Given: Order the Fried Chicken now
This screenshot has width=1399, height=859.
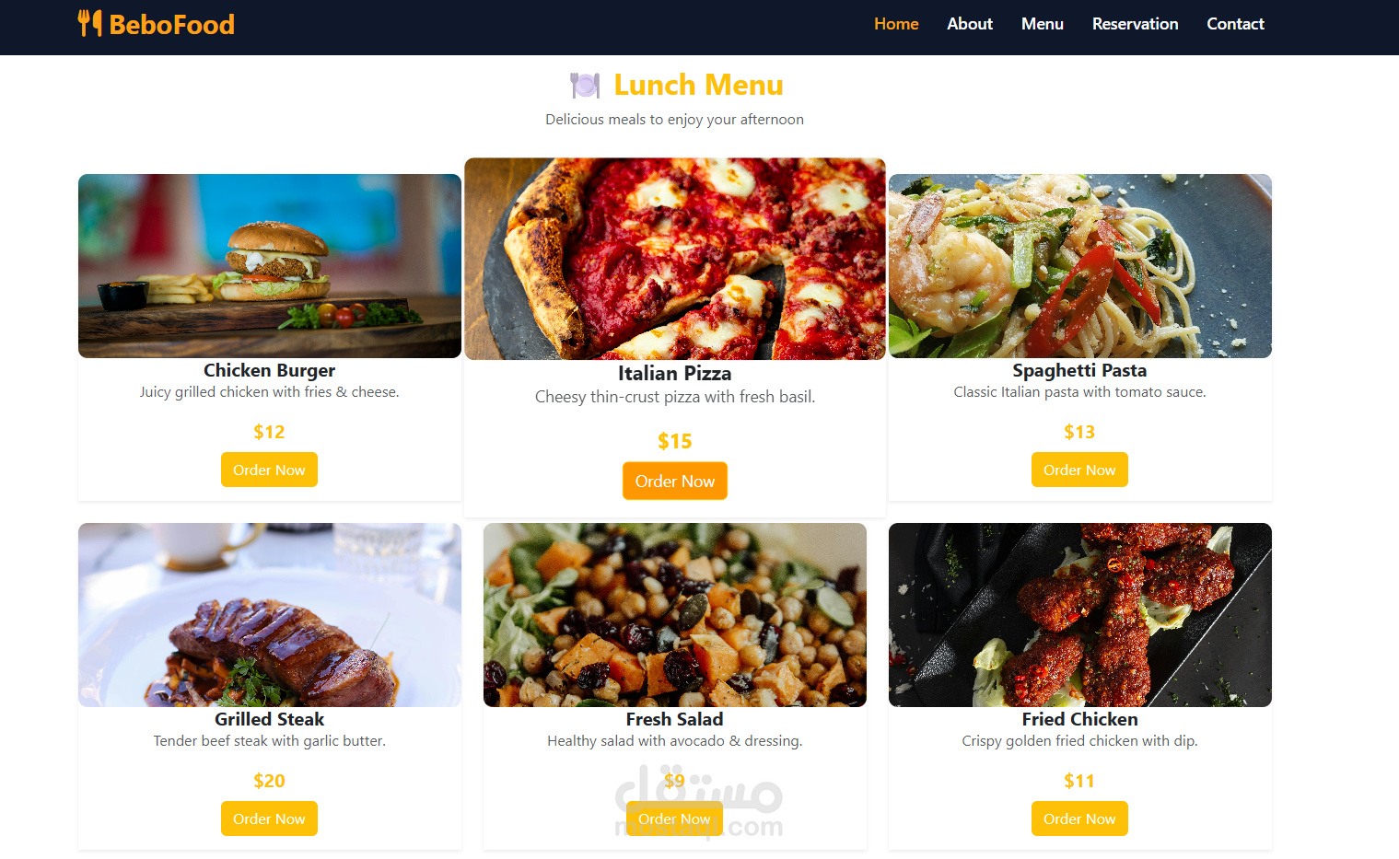Looking at the screenshot, I should pyautogui.click(x=1079, y=818).
